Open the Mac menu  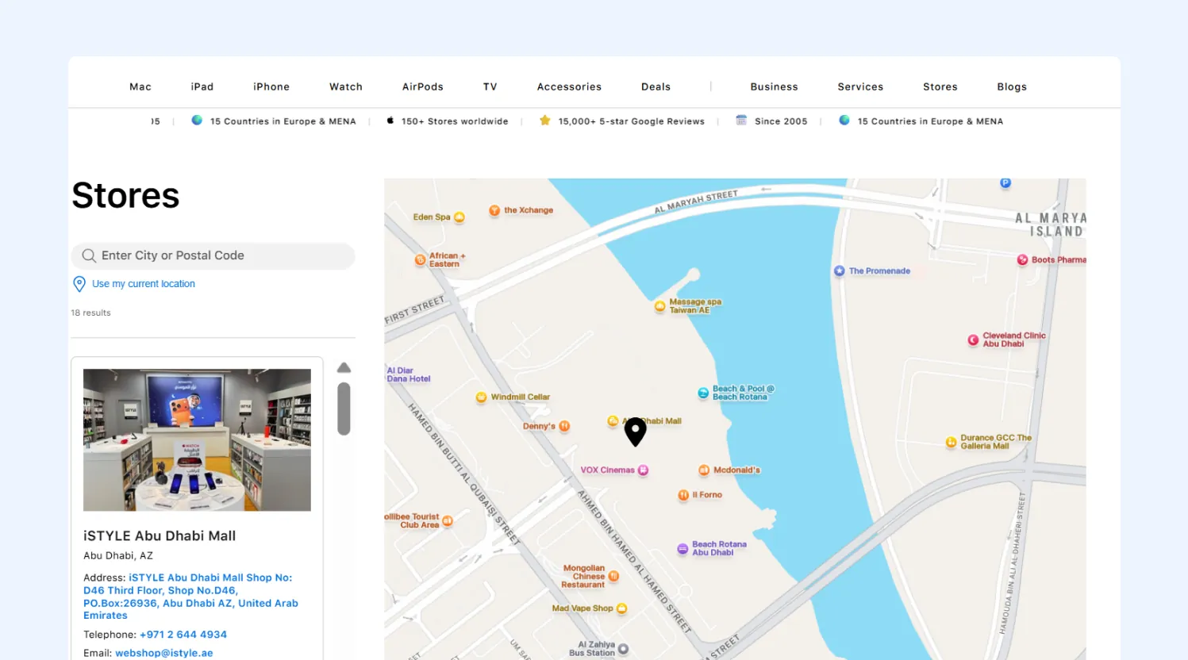click(140, 87)
